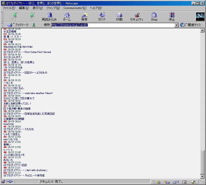
Task: Open the Bookmarks (ブックマーク) menu
Action: click(x=18, y=25)
